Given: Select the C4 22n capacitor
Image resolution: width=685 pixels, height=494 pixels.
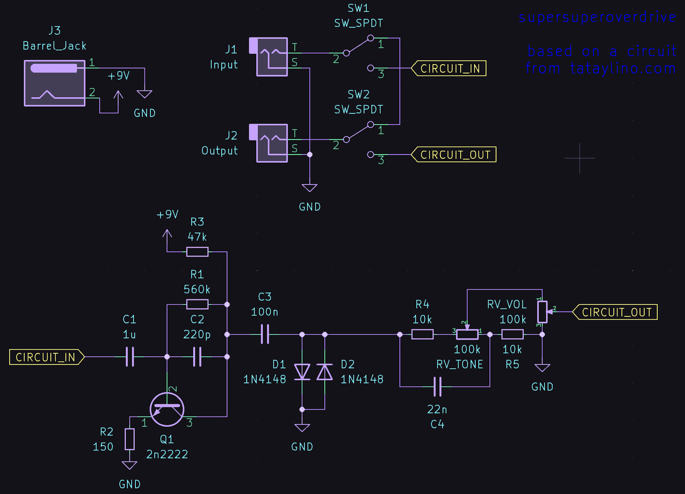Looking at the screenshot, I should [x=437, y=386].
